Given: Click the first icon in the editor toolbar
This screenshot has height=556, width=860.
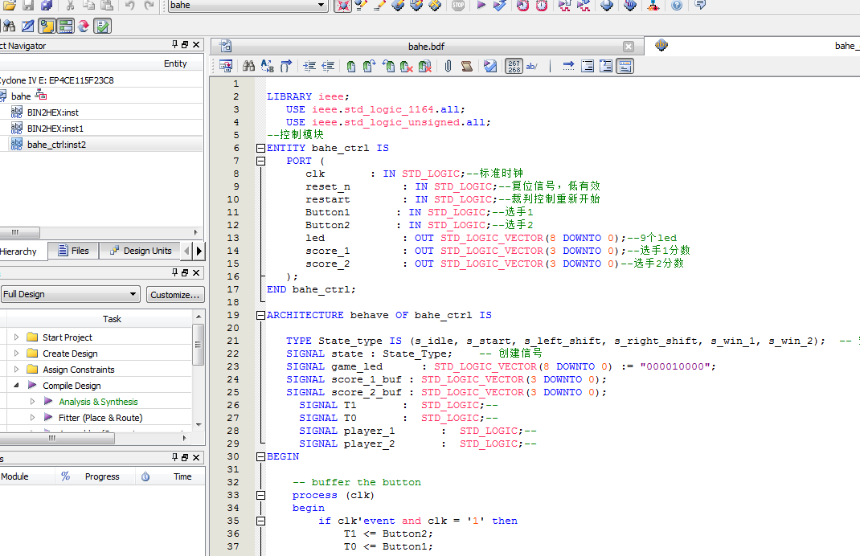Looking at the screenshot, I should 225,67.
